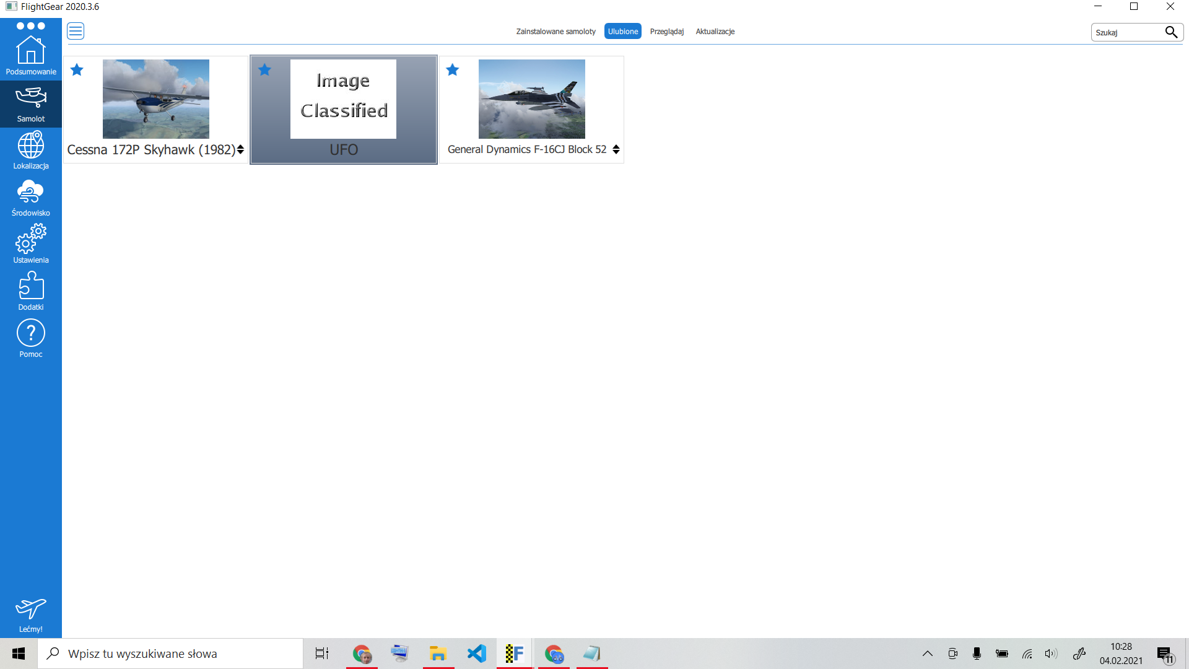Select the F-16CJ fighter jet thumbnail
Screen dimensions: 1189x669
coord(532,99)
